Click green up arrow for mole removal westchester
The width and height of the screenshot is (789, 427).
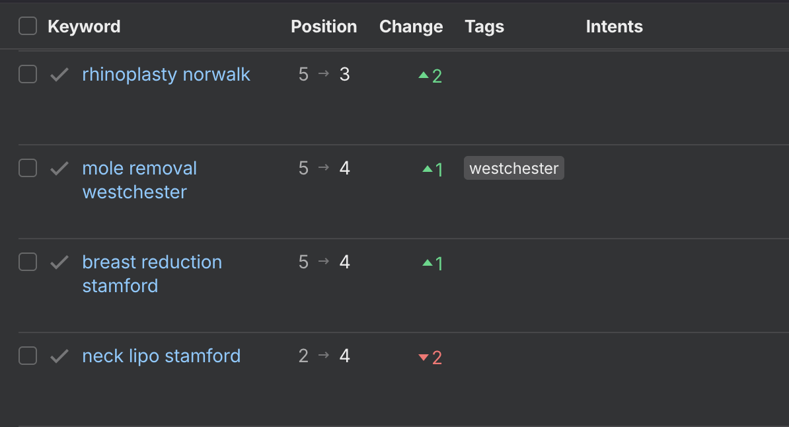(427, 169)
